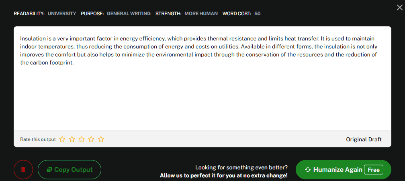
Task: Select the Original Draft label
Action: 364,139
